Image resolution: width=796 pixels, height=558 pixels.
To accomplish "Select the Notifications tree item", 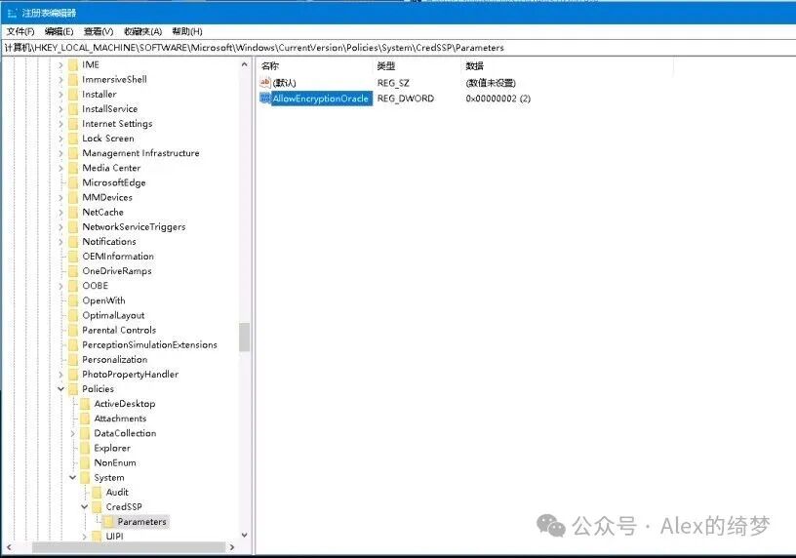I will [x=109, y=242].
